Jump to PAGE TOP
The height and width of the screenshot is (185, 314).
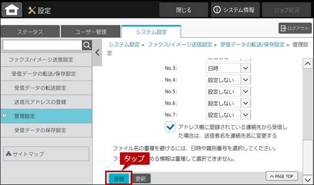tap(282, 176)
